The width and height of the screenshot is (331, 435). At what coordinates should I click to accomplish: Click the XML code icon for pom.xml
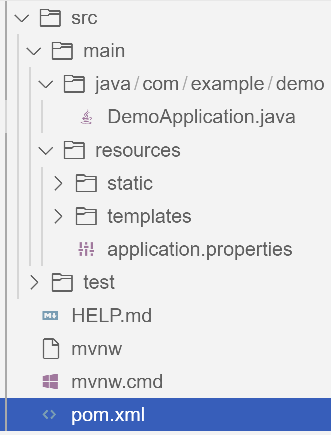coord(49,415)
